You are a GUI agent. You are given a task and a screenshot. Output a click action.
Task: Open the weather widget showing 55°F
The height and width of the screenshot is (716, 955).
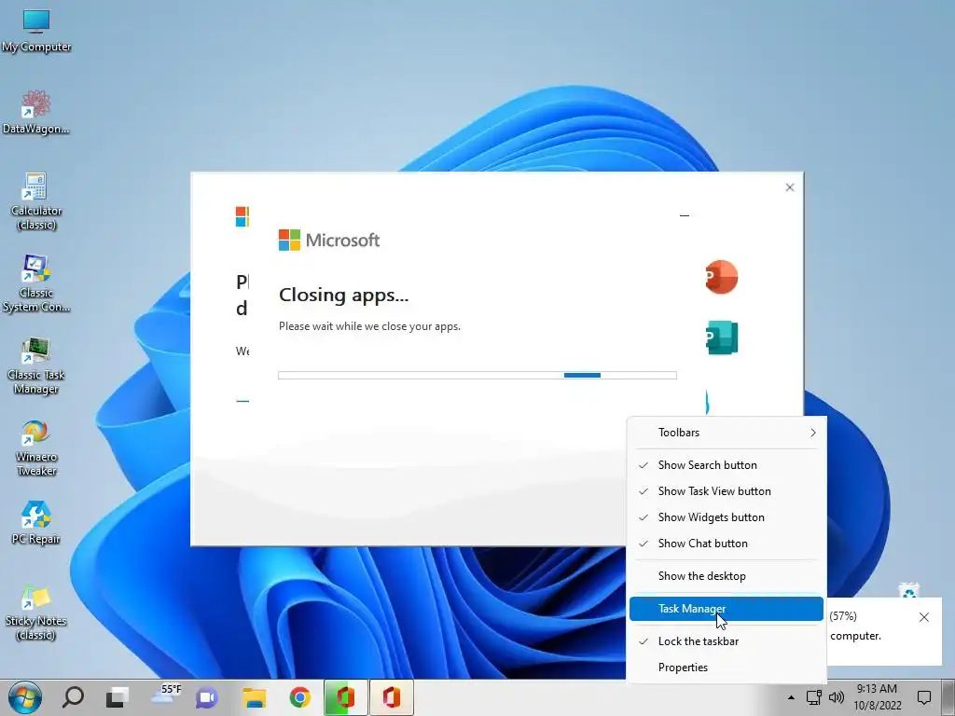pos(166,695)
